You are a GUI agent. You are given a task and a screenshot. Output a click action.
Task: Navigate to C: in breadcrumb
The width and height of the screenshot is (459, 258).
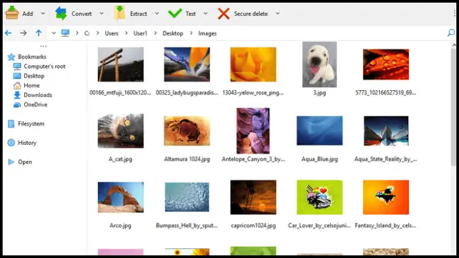pyautogui.click(x=87, y=34)
